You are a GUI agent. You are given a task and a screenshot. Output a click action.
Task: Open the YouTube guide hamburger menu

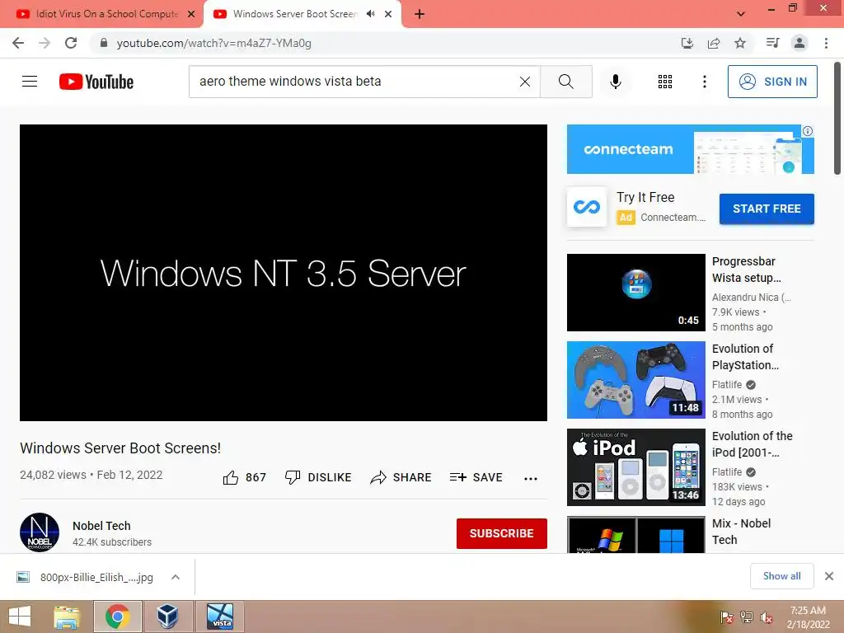pyautogui.click(x=30, y=82)
